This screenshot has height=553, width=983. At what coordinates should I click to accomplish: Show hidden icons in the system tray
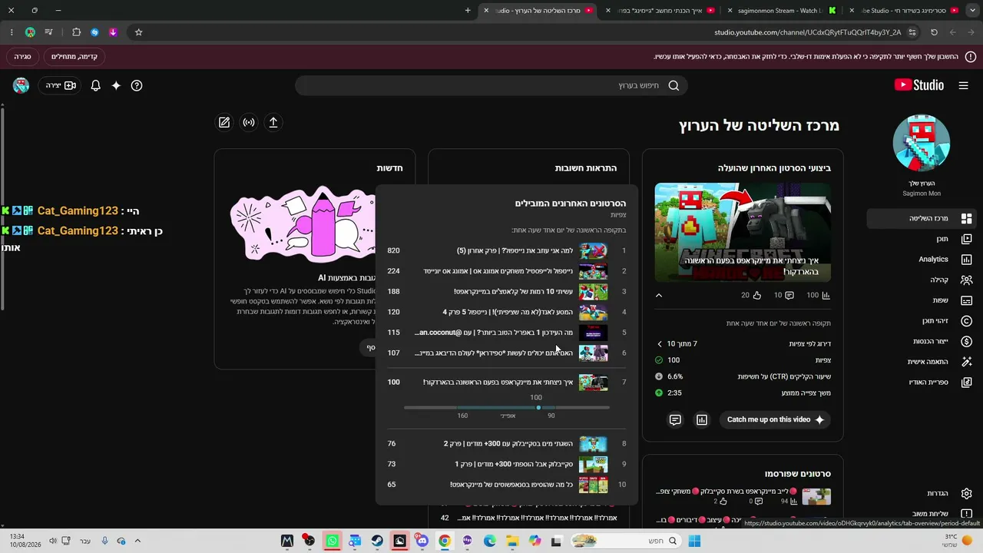[138, 541]
